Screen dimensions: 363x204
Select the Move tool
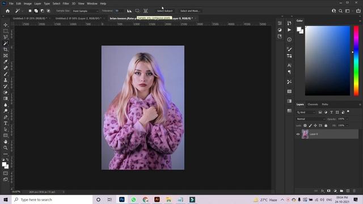[x=6, y=25]
